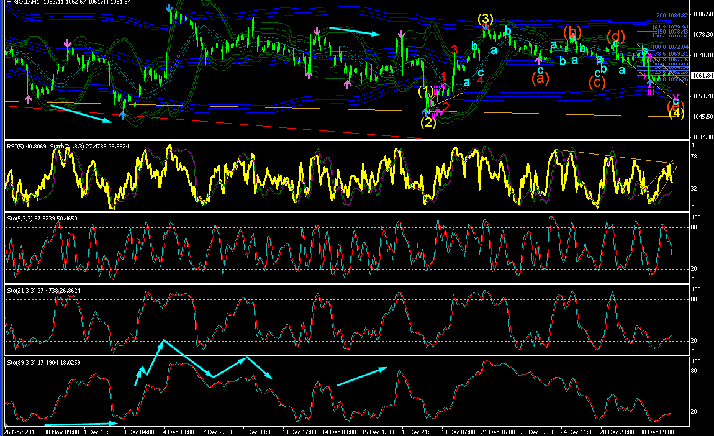Click the 26 Nov 2015 date label

click(21, 432)
